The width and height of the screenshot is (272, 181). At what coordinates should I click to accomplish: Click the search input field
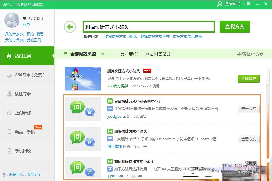[149, 27]
